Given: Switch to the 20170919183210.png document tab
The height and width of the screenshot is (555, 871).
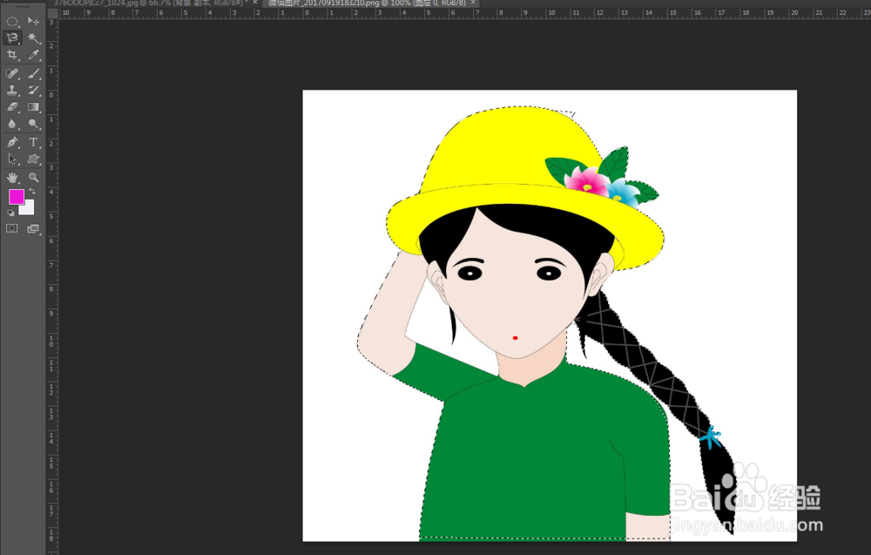Looking at the screenshot, I should tap(367, 3).
